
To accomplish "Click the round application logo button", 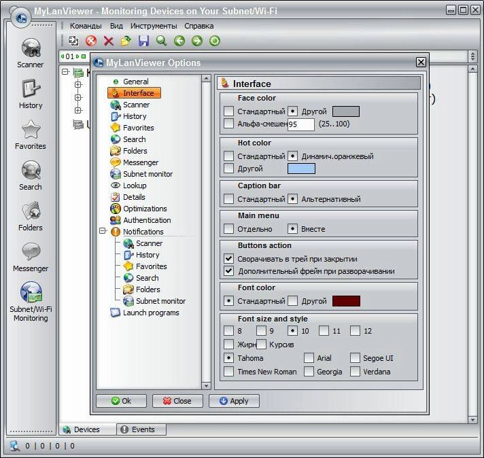I will (20, 18).
